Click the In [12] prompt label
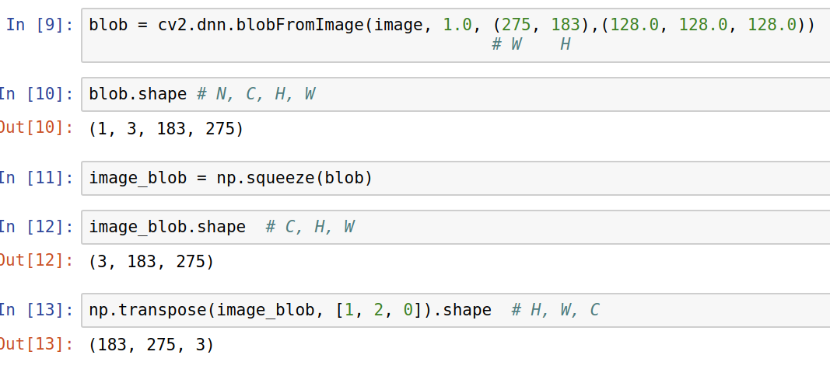The image size is (830, 369). (36, 227)
